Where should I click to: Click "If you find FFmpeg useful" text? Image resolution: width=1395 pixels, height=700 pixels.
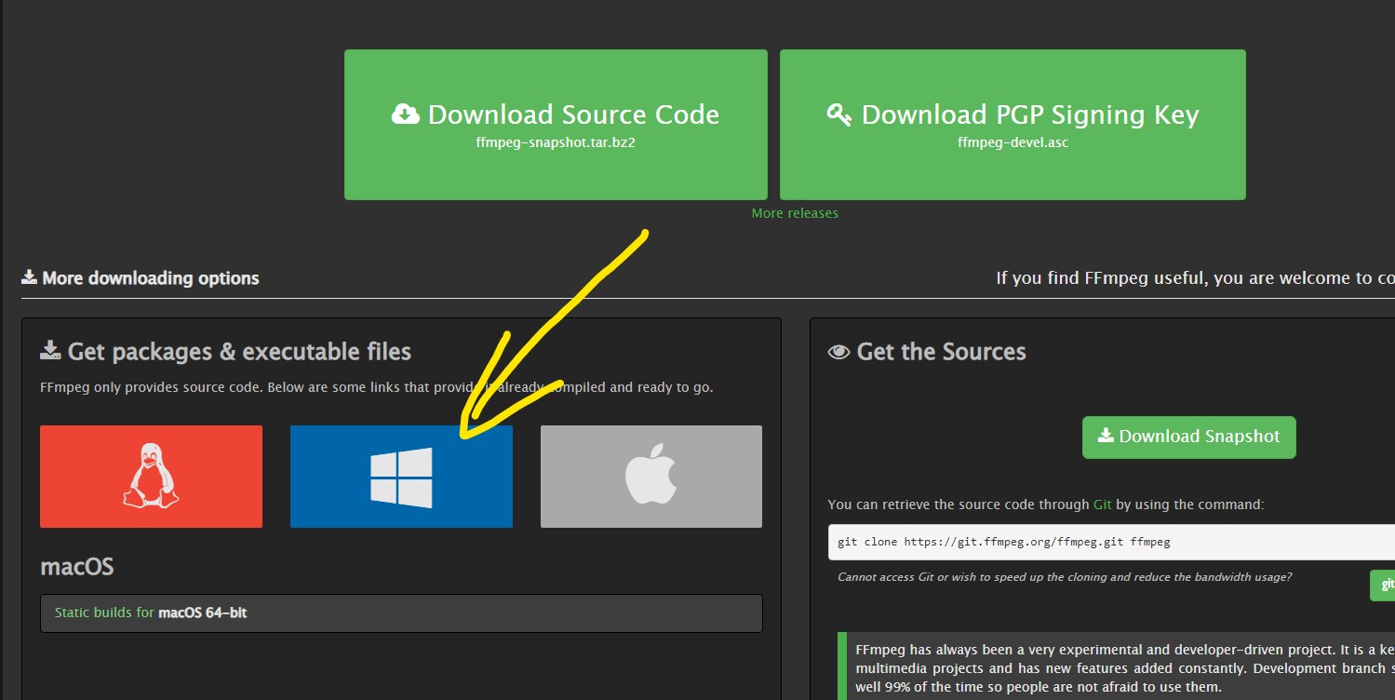[1195, 277]
